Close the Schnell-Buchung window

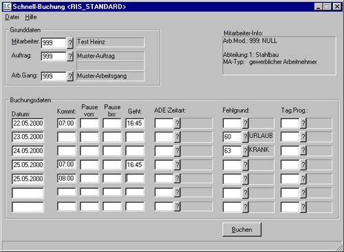coord(337,7)
